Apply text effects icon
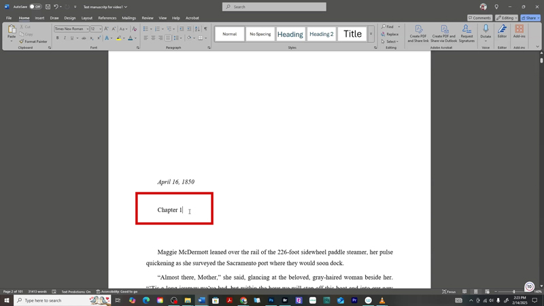The image size is (544, 306). (x=107, y=38)
